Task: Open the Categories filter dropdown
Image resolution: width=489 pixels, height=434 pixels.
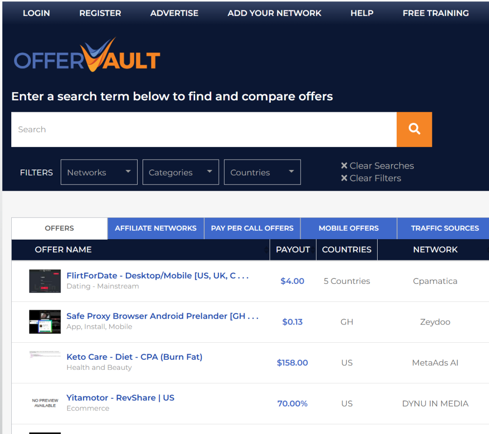Action: (180, 172)
